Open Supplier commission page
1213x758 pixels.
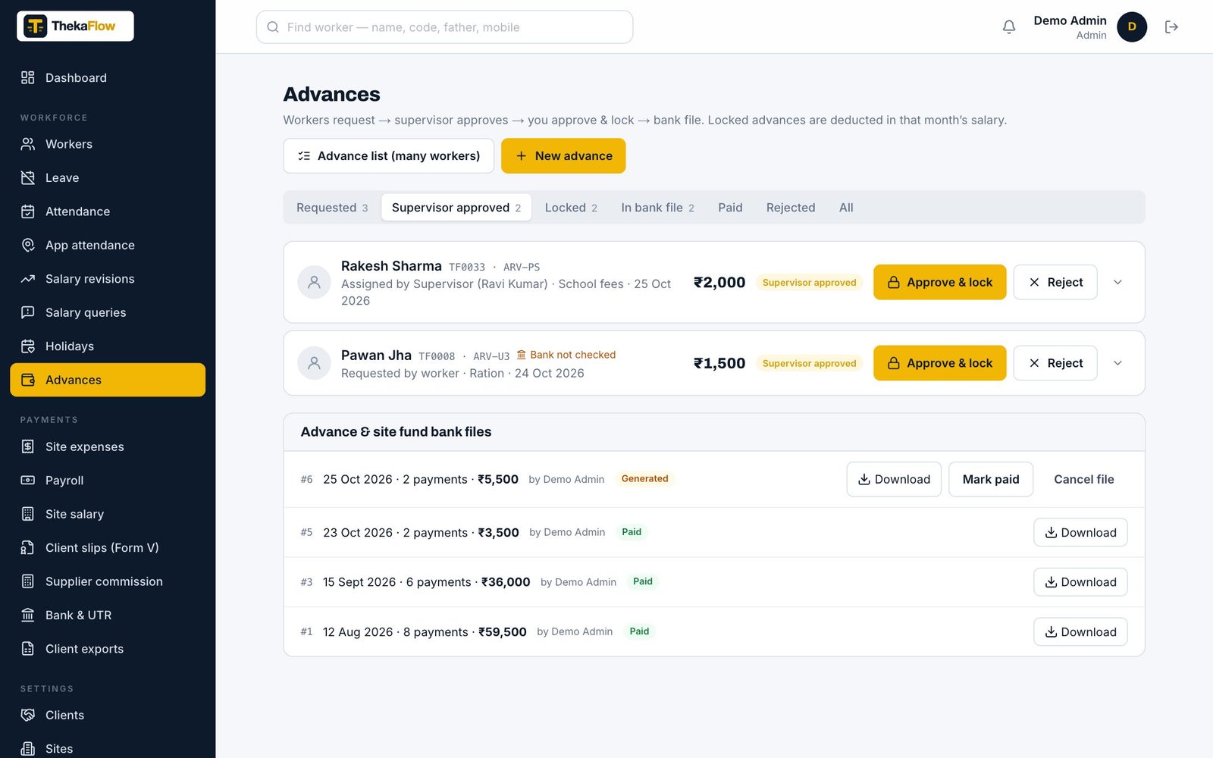point(108,581)
